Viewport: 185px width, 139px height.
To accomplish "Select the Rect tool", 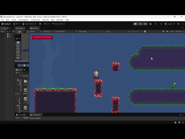I will point(18,55).
